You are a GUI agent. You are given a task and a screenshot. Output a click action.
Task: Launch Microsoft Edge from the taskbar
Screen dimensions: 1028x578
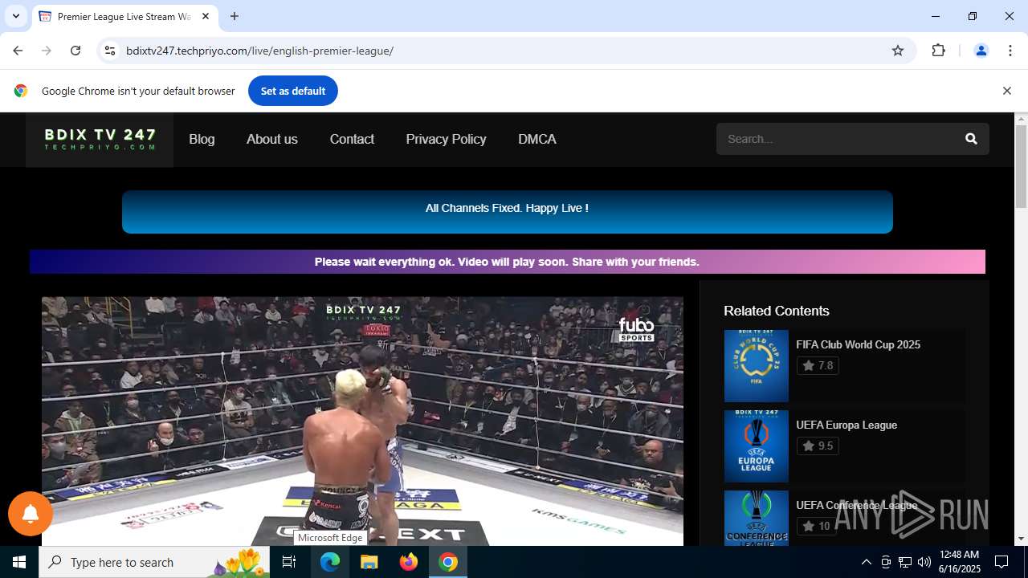330,562
